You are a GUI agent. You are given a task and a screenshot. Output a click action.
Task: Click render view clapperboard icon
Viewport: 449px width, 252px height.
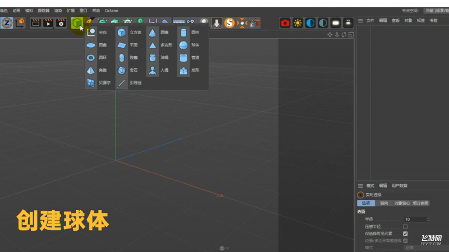pyautogui.click(x=35, y=23)
